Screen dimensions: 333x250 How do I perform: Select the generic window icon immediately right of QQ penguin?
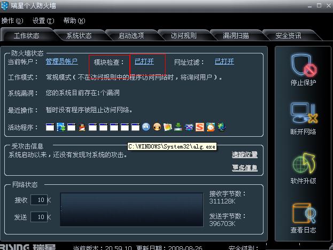93,127
